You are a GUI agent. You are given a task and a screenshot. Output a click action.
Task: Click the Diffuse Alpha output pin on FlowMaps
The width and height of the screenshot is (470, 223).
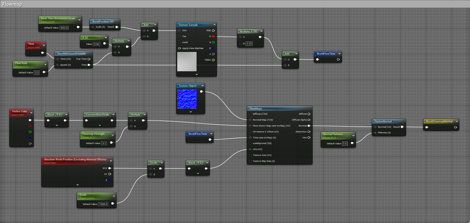309,120
